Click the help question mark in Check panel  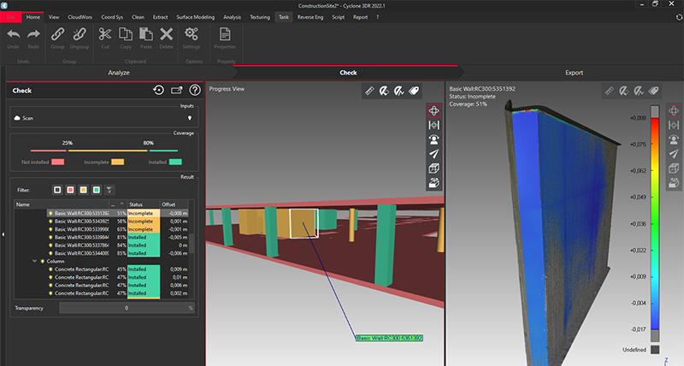point(195,90)
